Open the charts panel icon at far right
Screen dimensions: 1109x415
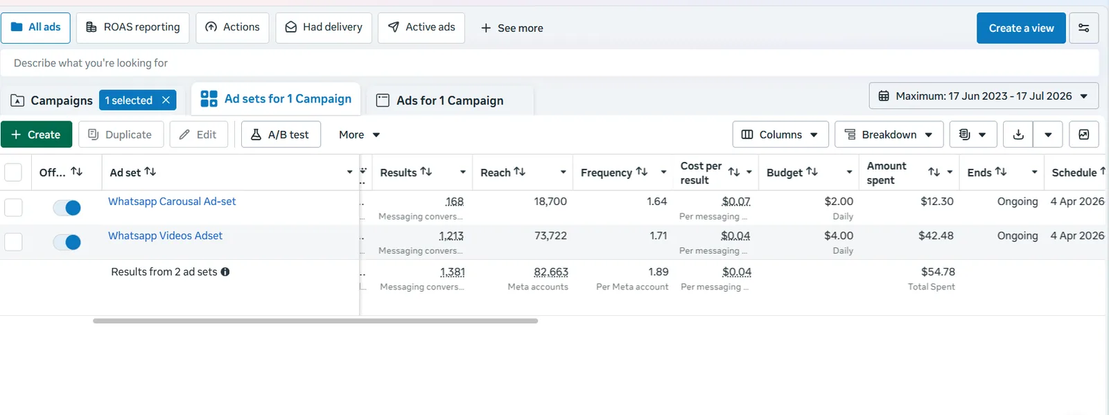coord(1084,134)
